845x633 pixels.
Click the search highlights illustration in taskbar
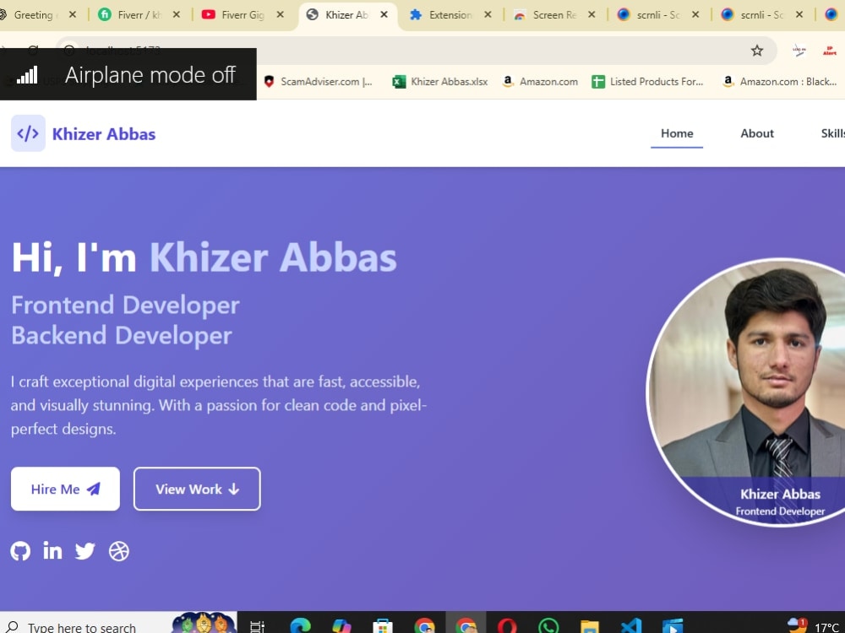tap(204, 624)
